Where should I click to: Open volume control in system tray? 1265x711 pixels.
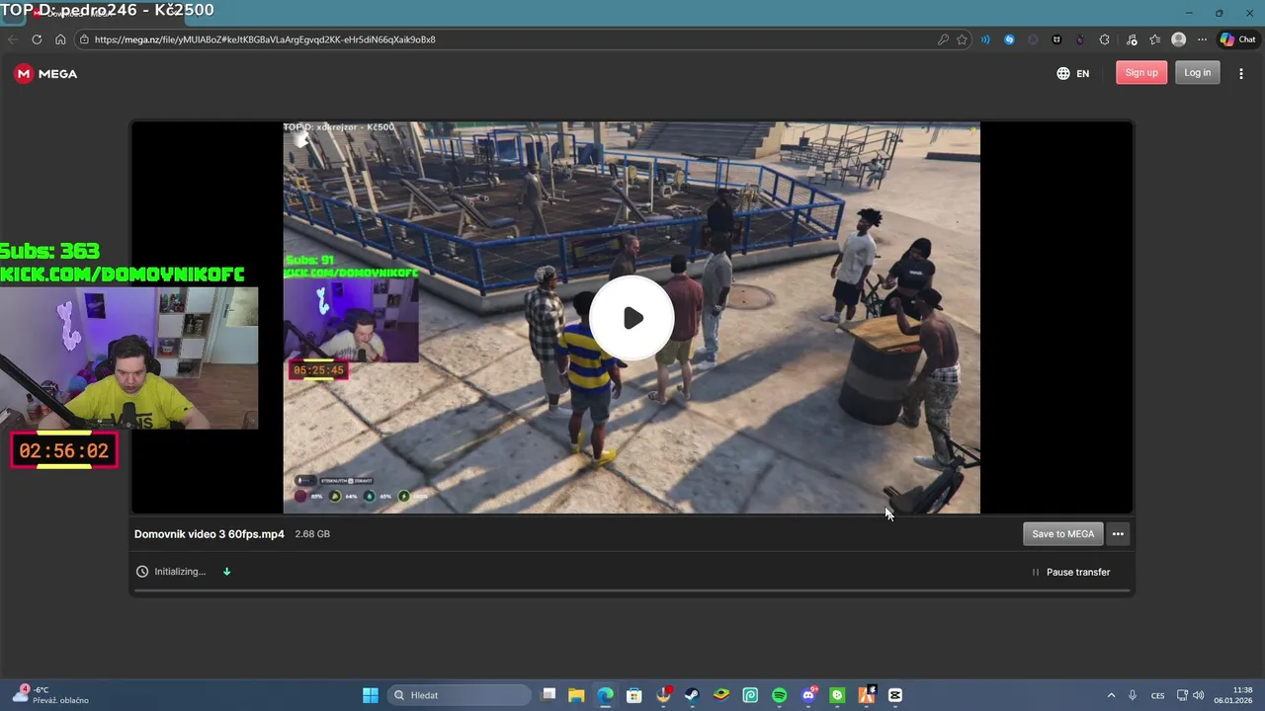coord(1199,695)
